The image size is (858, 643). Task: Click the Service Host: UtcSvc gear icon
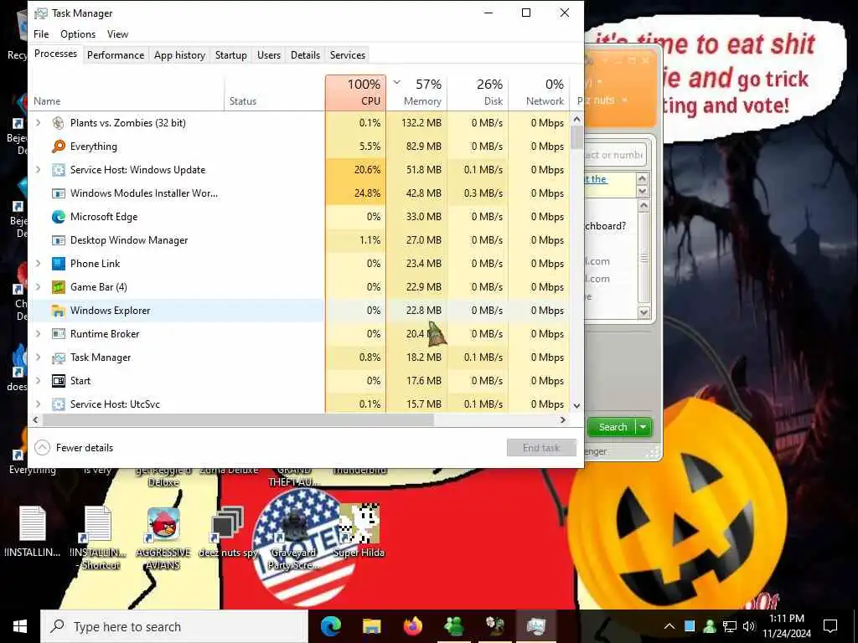58,404
